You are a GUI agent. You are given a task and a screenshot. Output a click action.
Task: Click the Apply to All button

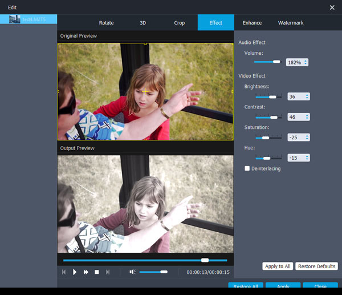click(278, 266)
